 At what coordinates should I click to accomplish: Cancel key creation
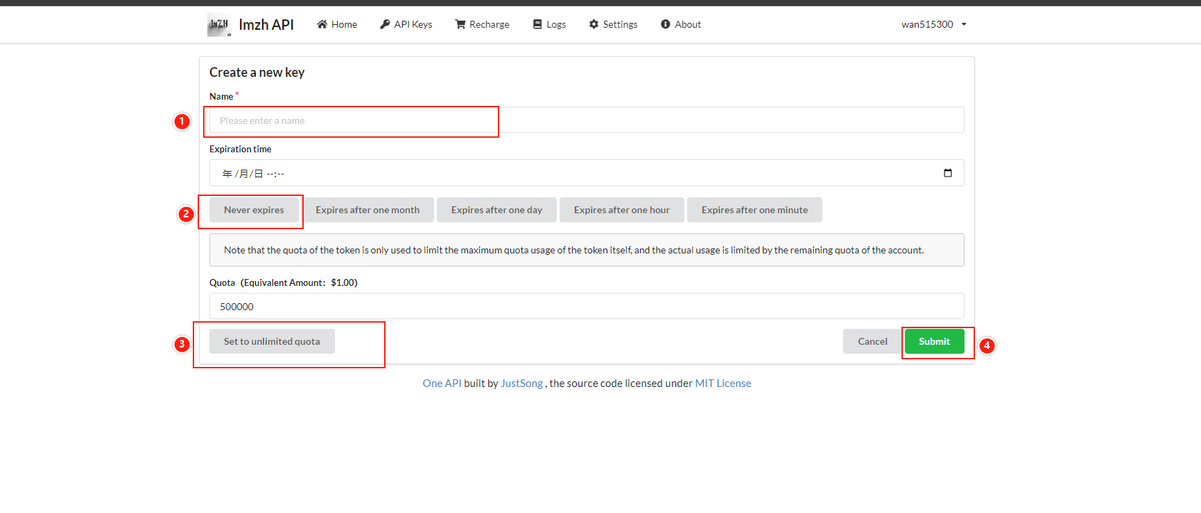(x=872, y=341)
